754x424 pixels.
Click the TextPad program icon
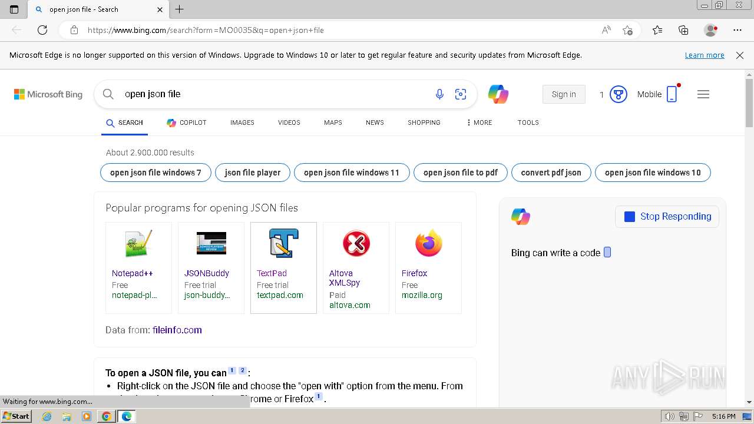283,243
